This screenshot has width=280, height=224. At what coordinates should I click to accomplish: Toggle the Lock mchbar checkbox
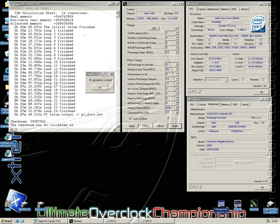[x=131, y=119]
